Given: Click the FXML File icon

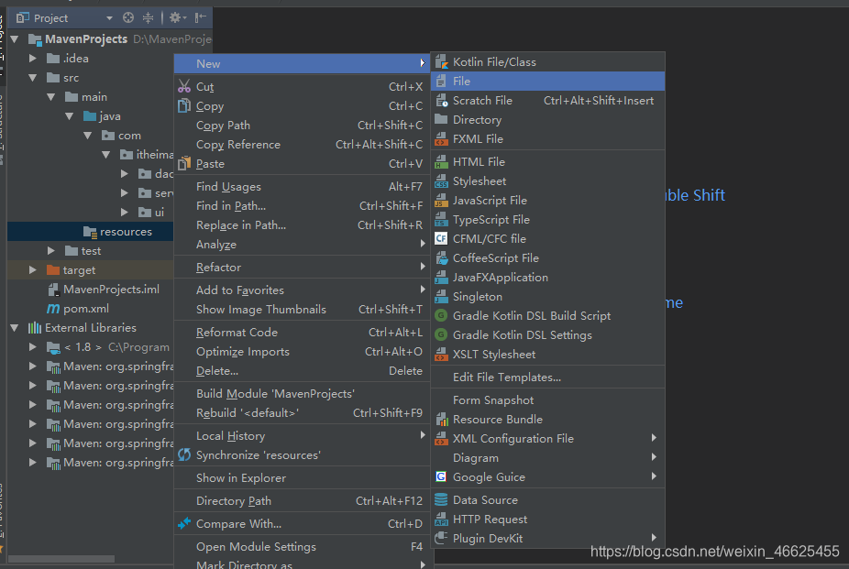Looking at the screenshot, I should [x=441, y=139].
